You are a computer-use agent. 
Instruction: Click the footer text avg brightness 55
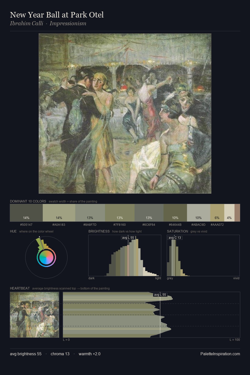26,354
